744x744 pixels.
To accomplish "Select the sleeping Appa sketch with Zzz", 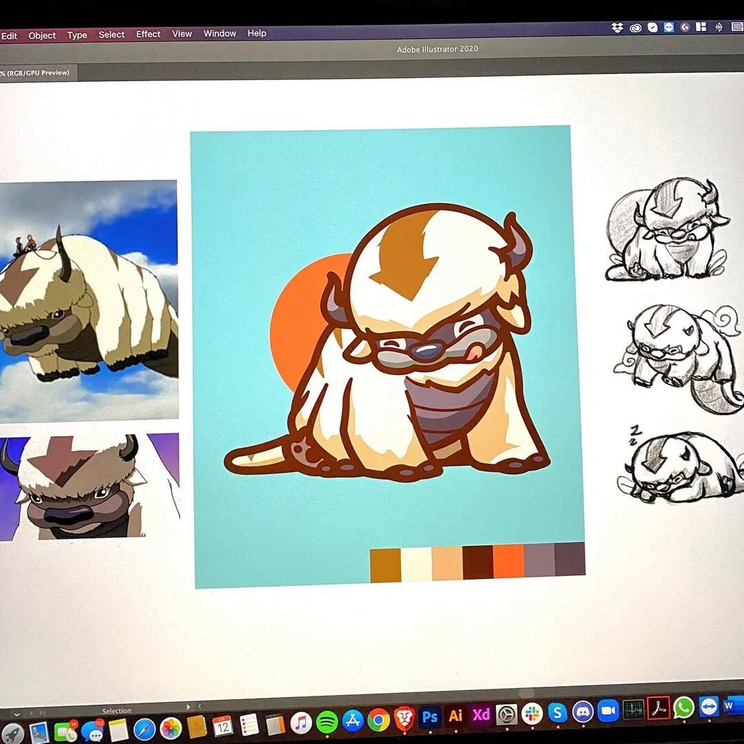I will click(681, 465).
